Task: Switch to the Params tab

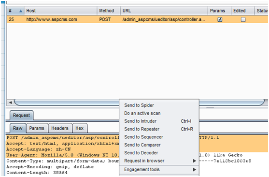Action: coord(37,128)
